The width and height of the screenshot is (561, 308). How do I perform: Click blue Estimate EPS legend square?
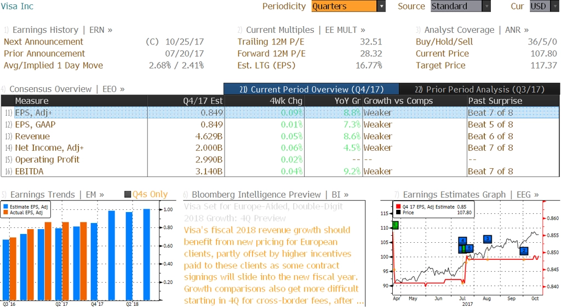(5, 207)
